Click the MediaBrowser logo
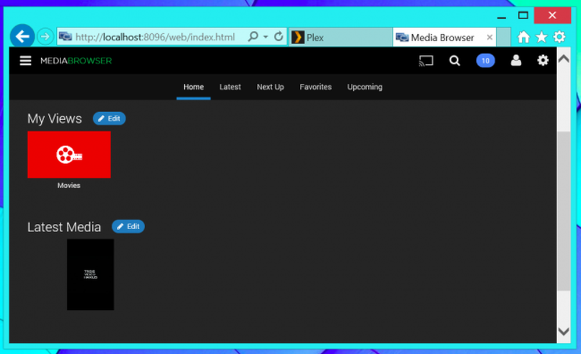 (x=76, y=61)
